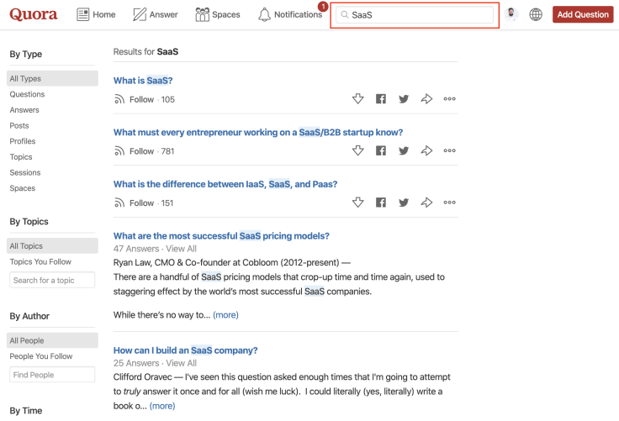Open the 'What is SaaS?' question
The width and height of the screenshot is (619, 421).
tap(143, 81)
